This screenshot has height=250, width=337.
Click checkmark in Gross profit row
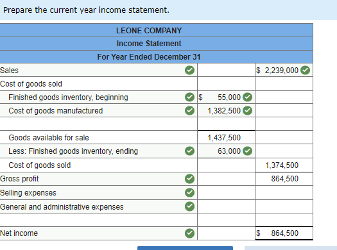[189, 179]
